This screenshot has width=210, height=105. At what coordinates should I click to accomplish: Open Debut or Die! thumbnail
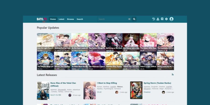(x=148, y=61)
